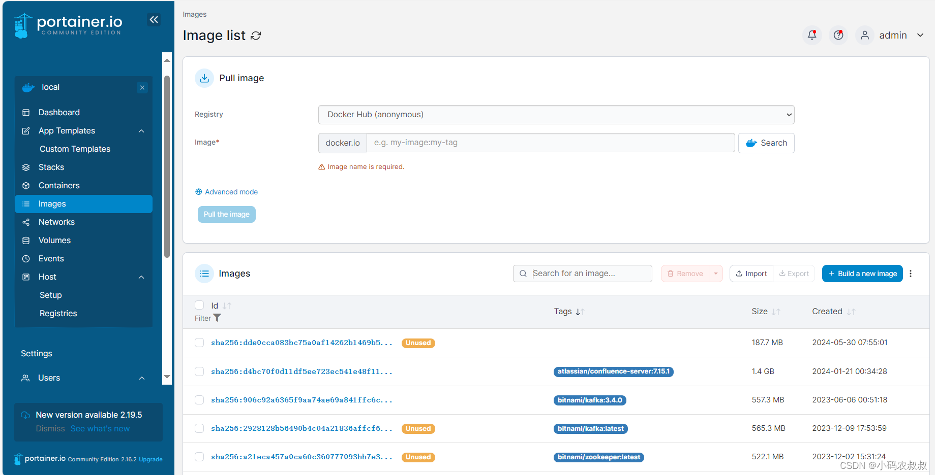935x475 pixels.
Task: Open Custom Templates in the sidebar
Action: (x=75, y=149)
